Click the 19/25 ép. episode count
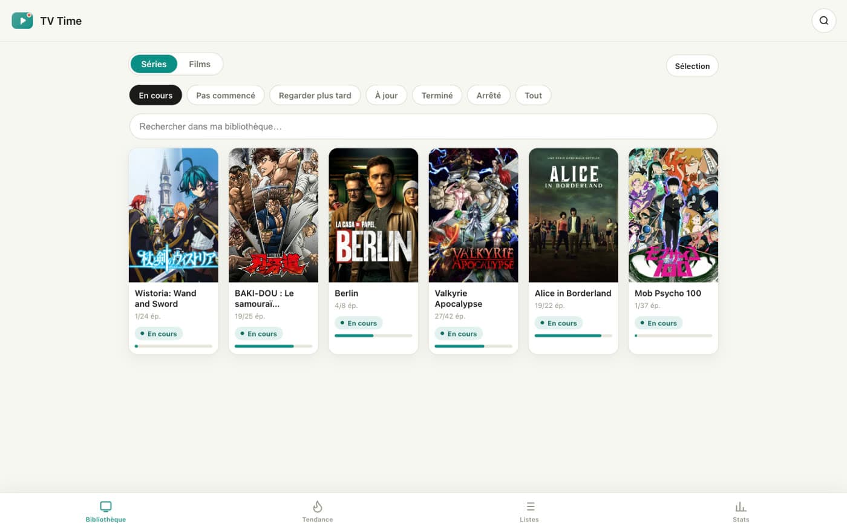Viewport: 847px width, 530px height. [250, 316]
